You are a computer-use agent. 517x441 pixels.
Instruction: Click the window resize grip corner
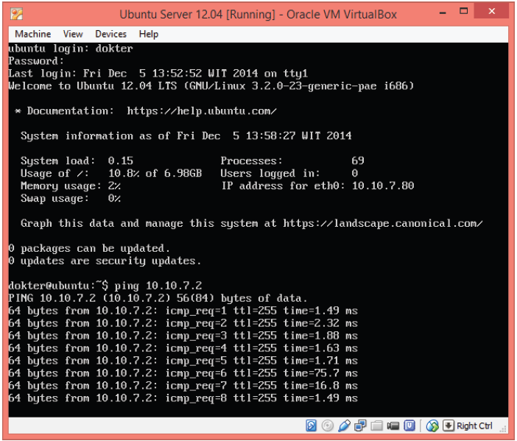pos(503,428)
